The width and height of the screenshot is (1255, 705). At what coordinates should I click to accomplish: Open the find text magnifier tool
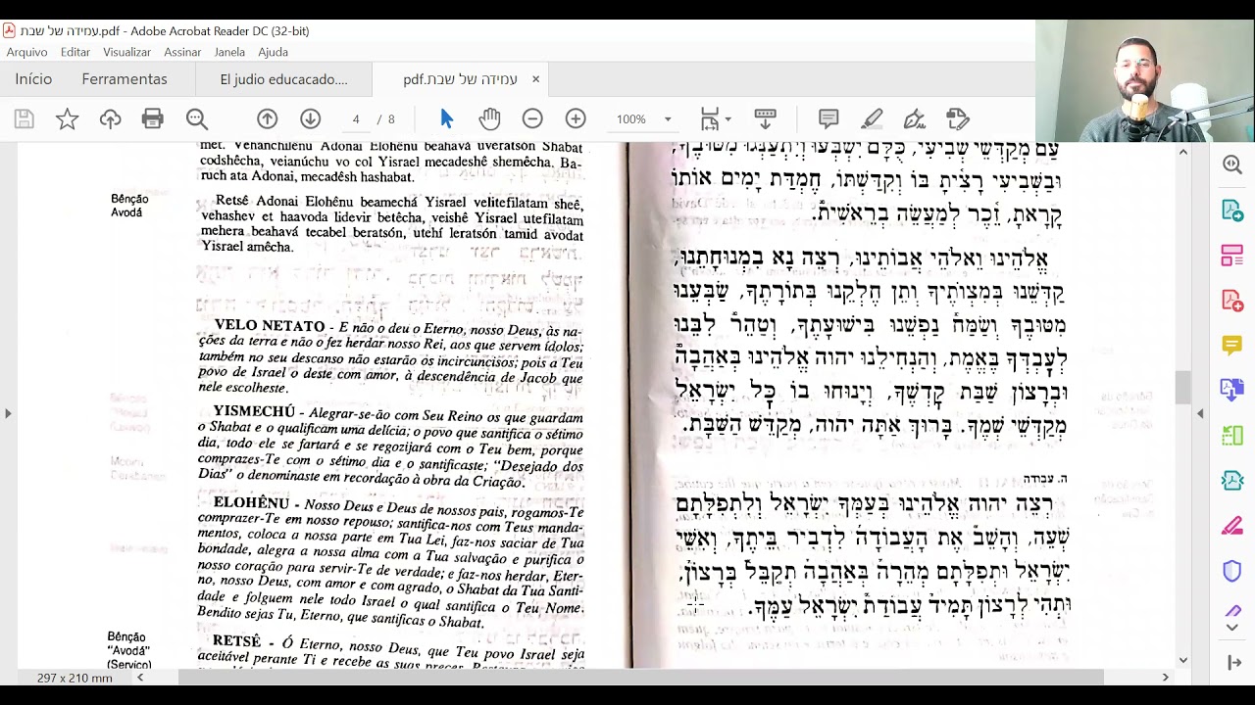tap(197, 119)
